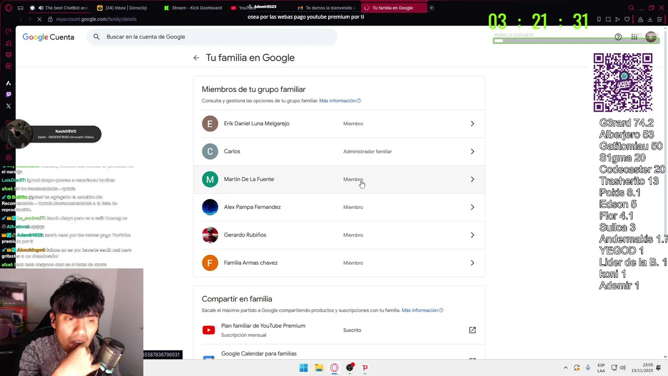The image size is (668, 376).
Task: Click the heart bookmark icon in toolbar
Action: (x=627, y=19)
